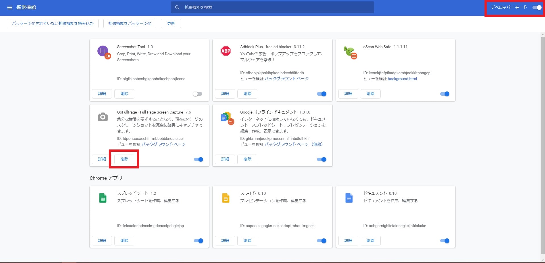Open Adblock Plus バックグラウンド ページ link
This screenshot has height=263, width=545.
287,79
